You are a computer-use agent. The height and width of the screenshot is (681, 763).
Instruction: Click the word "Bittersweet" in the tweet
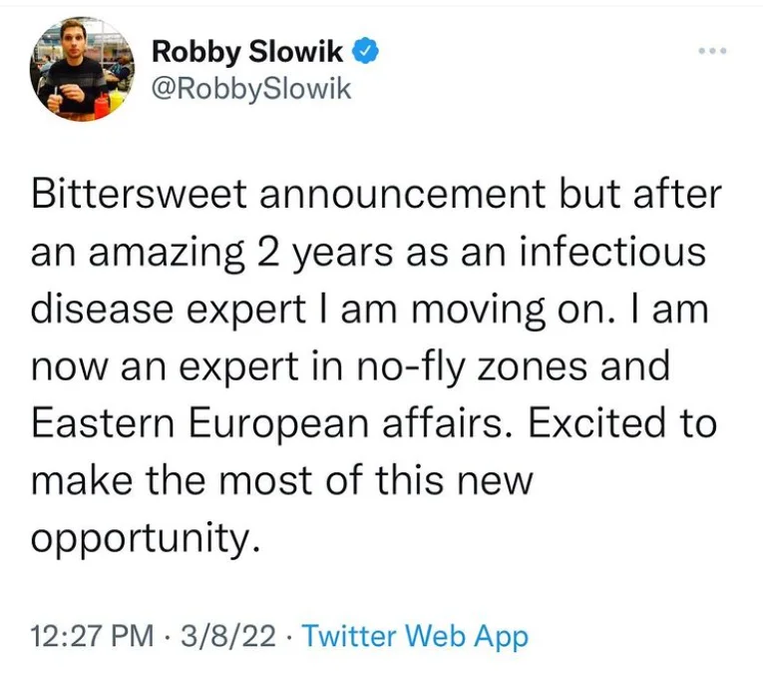(140, 194)
